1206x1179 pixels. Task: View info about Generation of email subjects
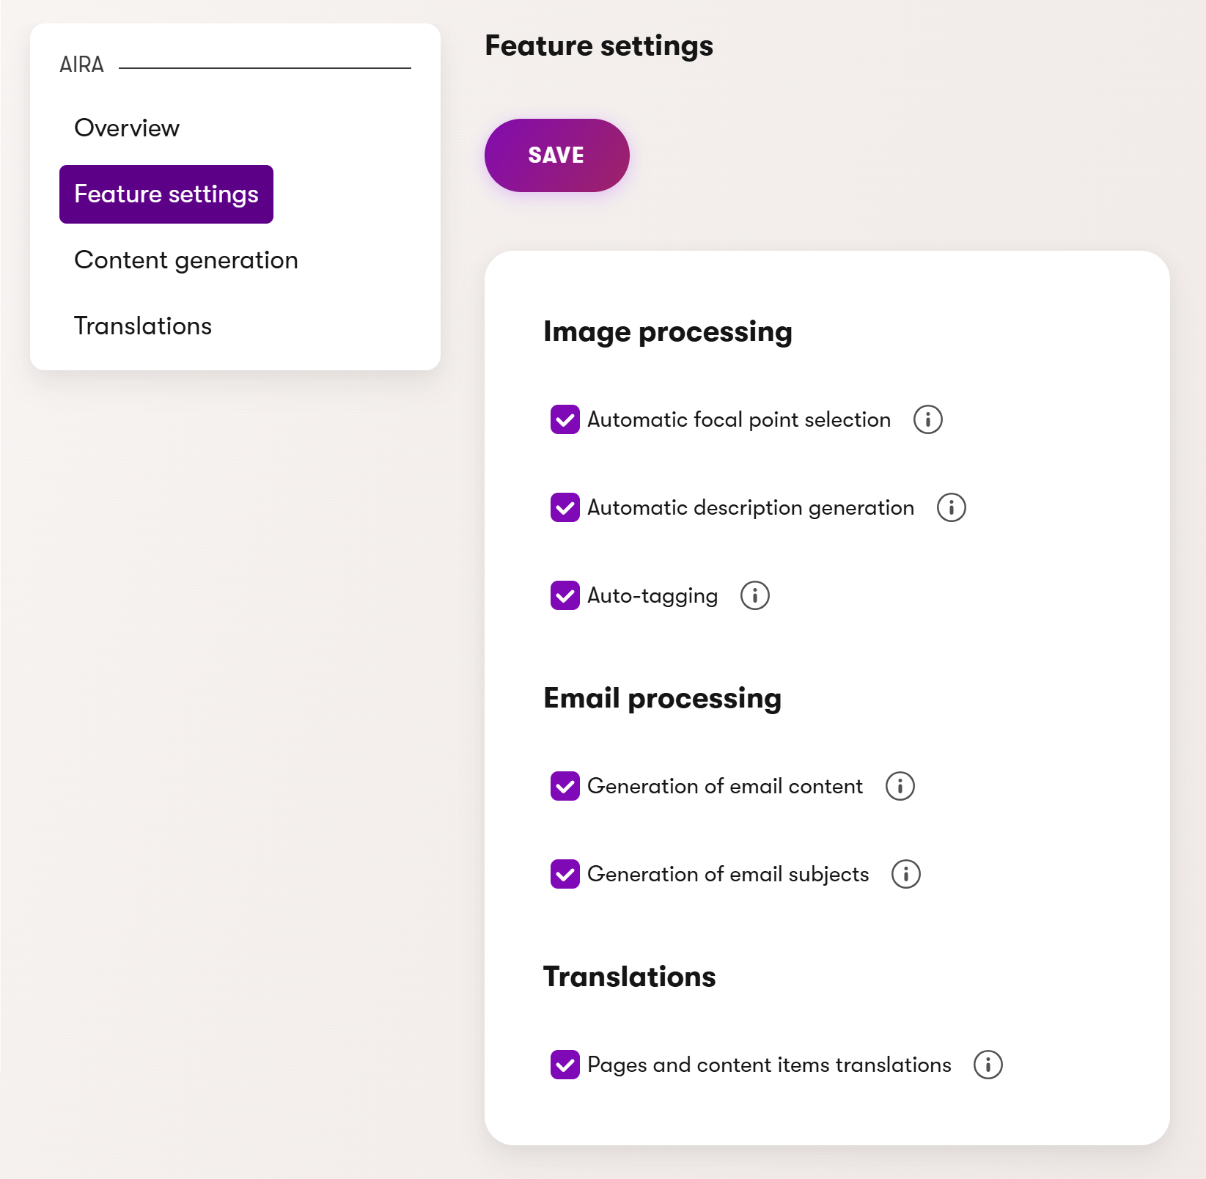905,874
